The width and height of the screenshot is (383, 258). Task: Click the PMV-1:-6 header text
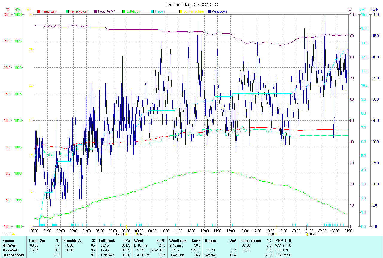[x=283, y=240]
